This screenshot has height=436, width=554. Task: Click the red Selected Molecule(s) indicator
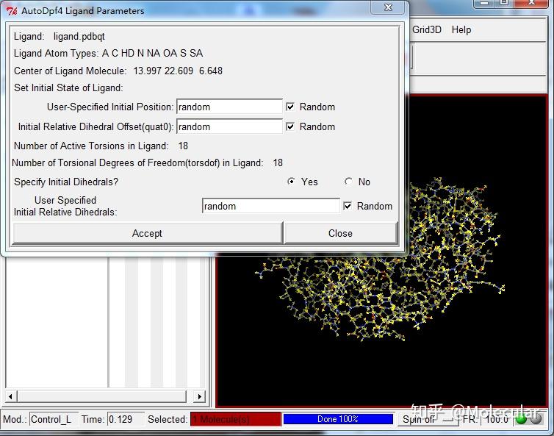236,419
